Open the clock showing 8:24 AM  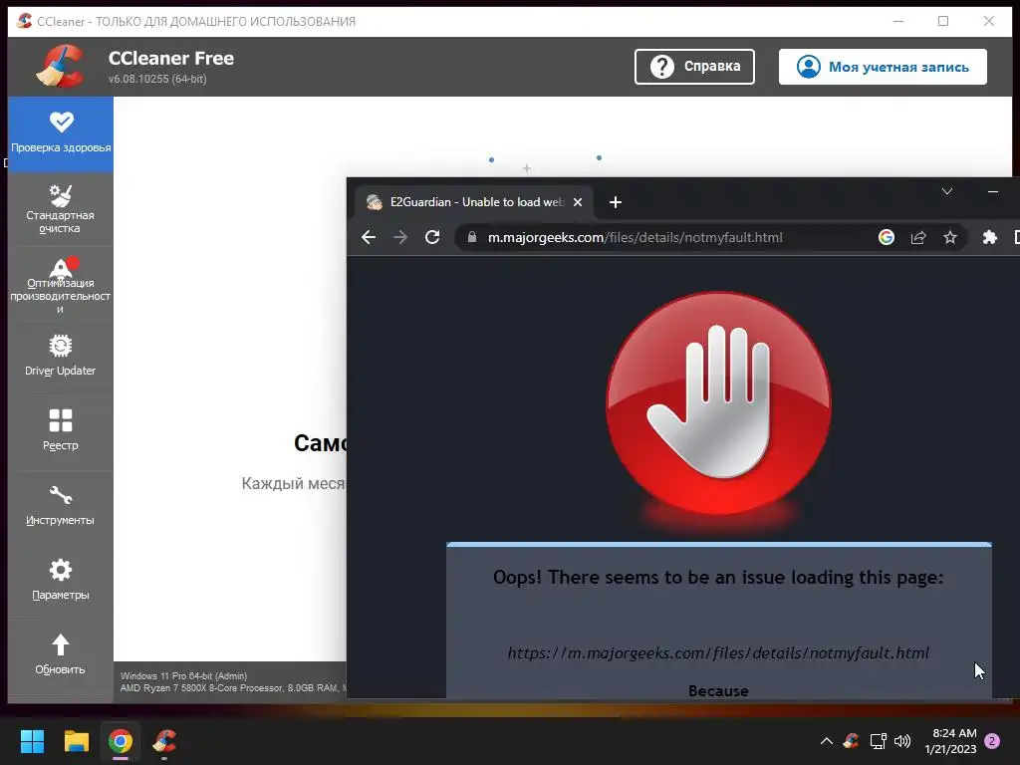pos(950,741)
